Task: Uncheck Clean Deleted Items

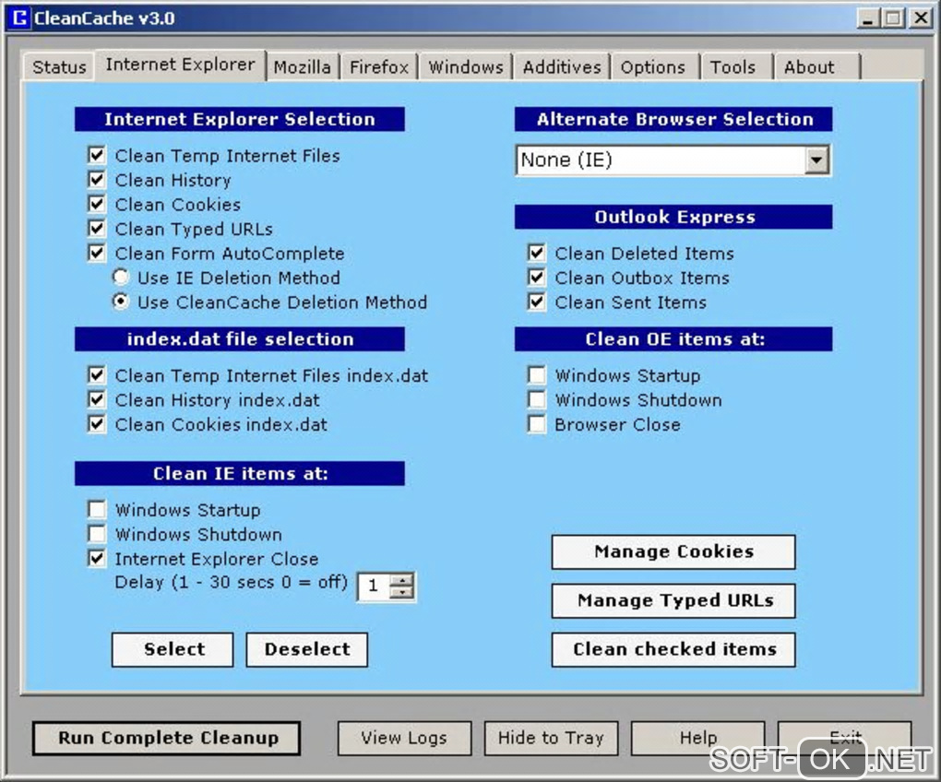Action: coord(537,253)
